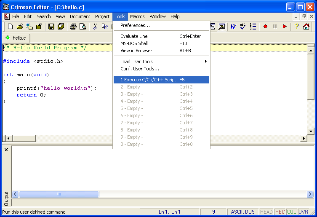
Task: Toggle the ABC spell check icon
Action: [x=243, y=27]
